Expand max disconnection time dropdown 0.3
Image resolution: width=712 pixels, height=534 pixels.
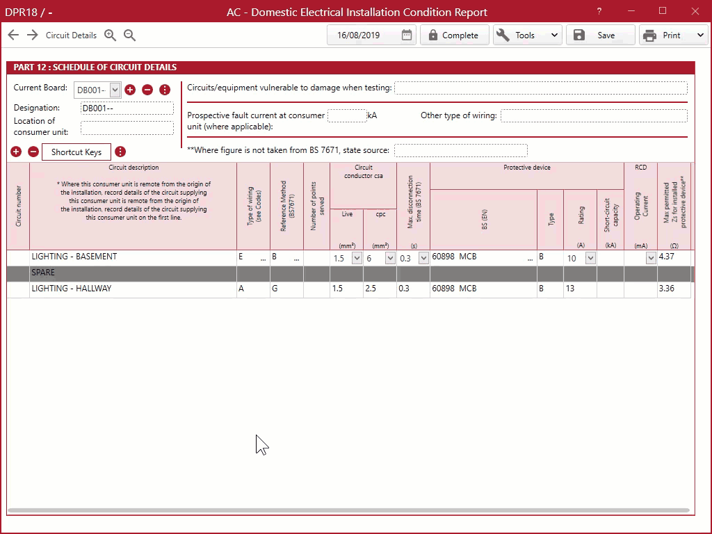423,259
